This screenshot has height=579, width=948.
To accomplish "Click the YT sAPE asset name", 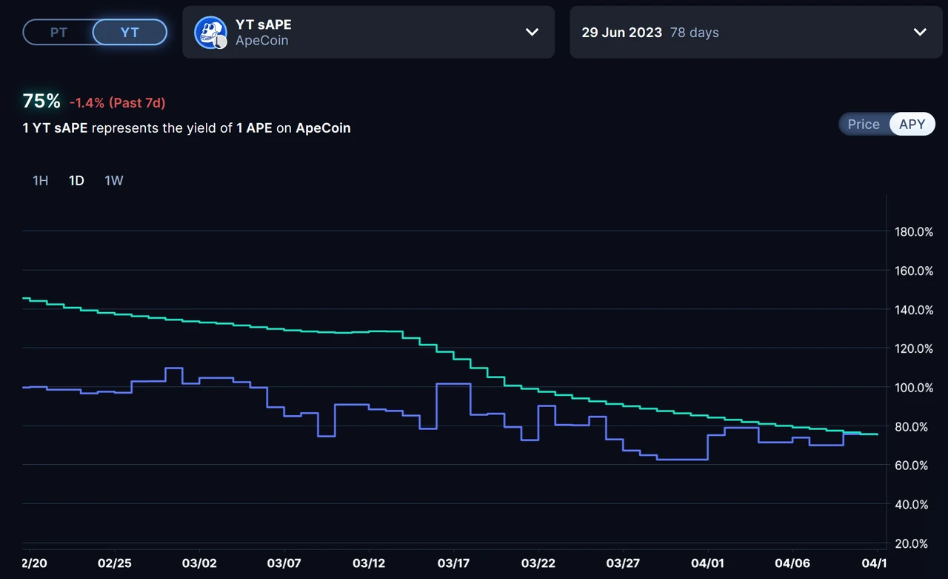I will point(263,24).
